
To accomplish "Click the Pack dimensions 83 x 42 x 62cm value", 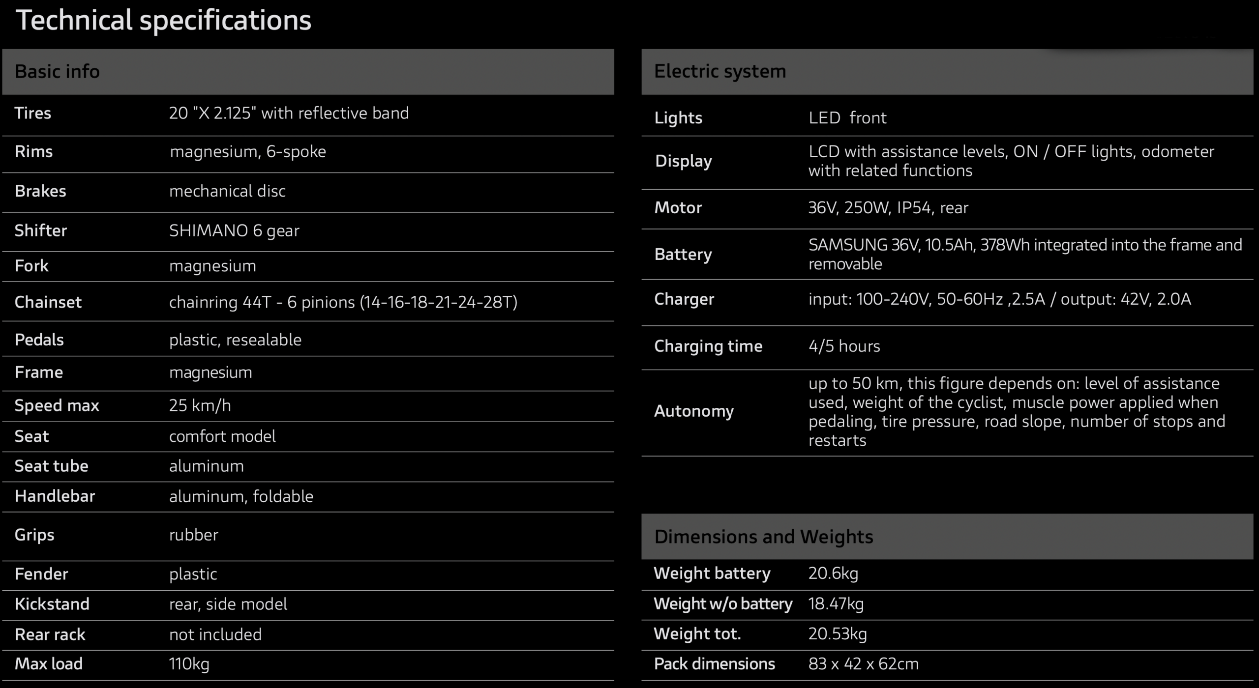I will coord(863,664).
